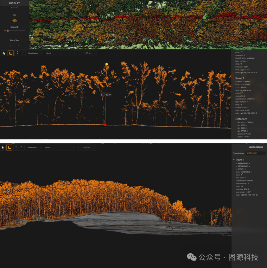
Task: Click the Distances section heading
Action: (241, 119)
